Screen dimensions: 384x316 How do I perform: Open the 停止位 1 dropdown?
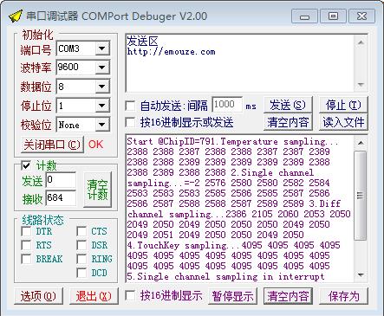pyautogui.click(x=102, y=106)
